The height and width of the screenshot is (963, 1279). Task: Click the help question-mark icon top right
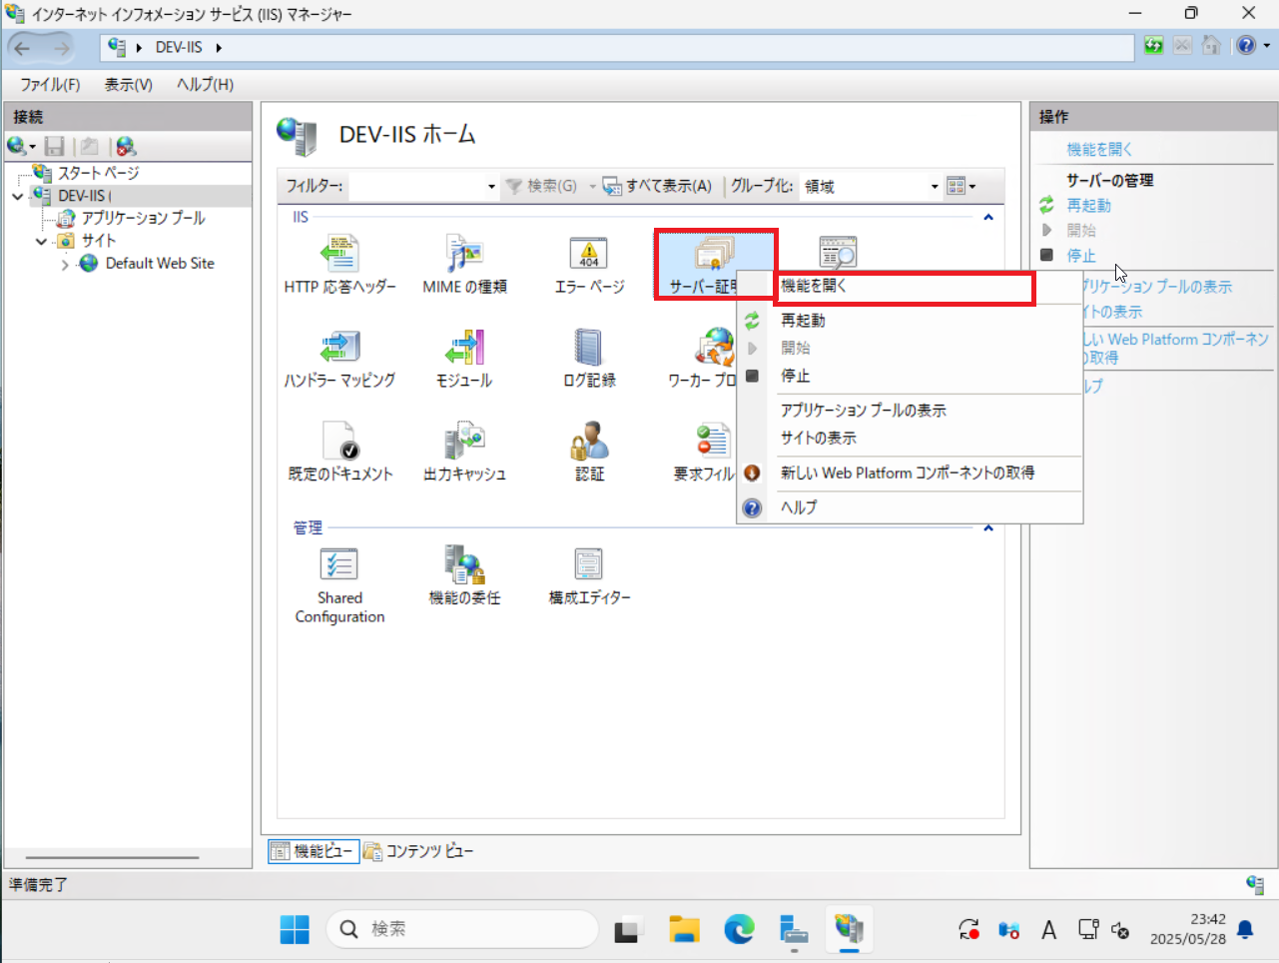click(1246, 46)
